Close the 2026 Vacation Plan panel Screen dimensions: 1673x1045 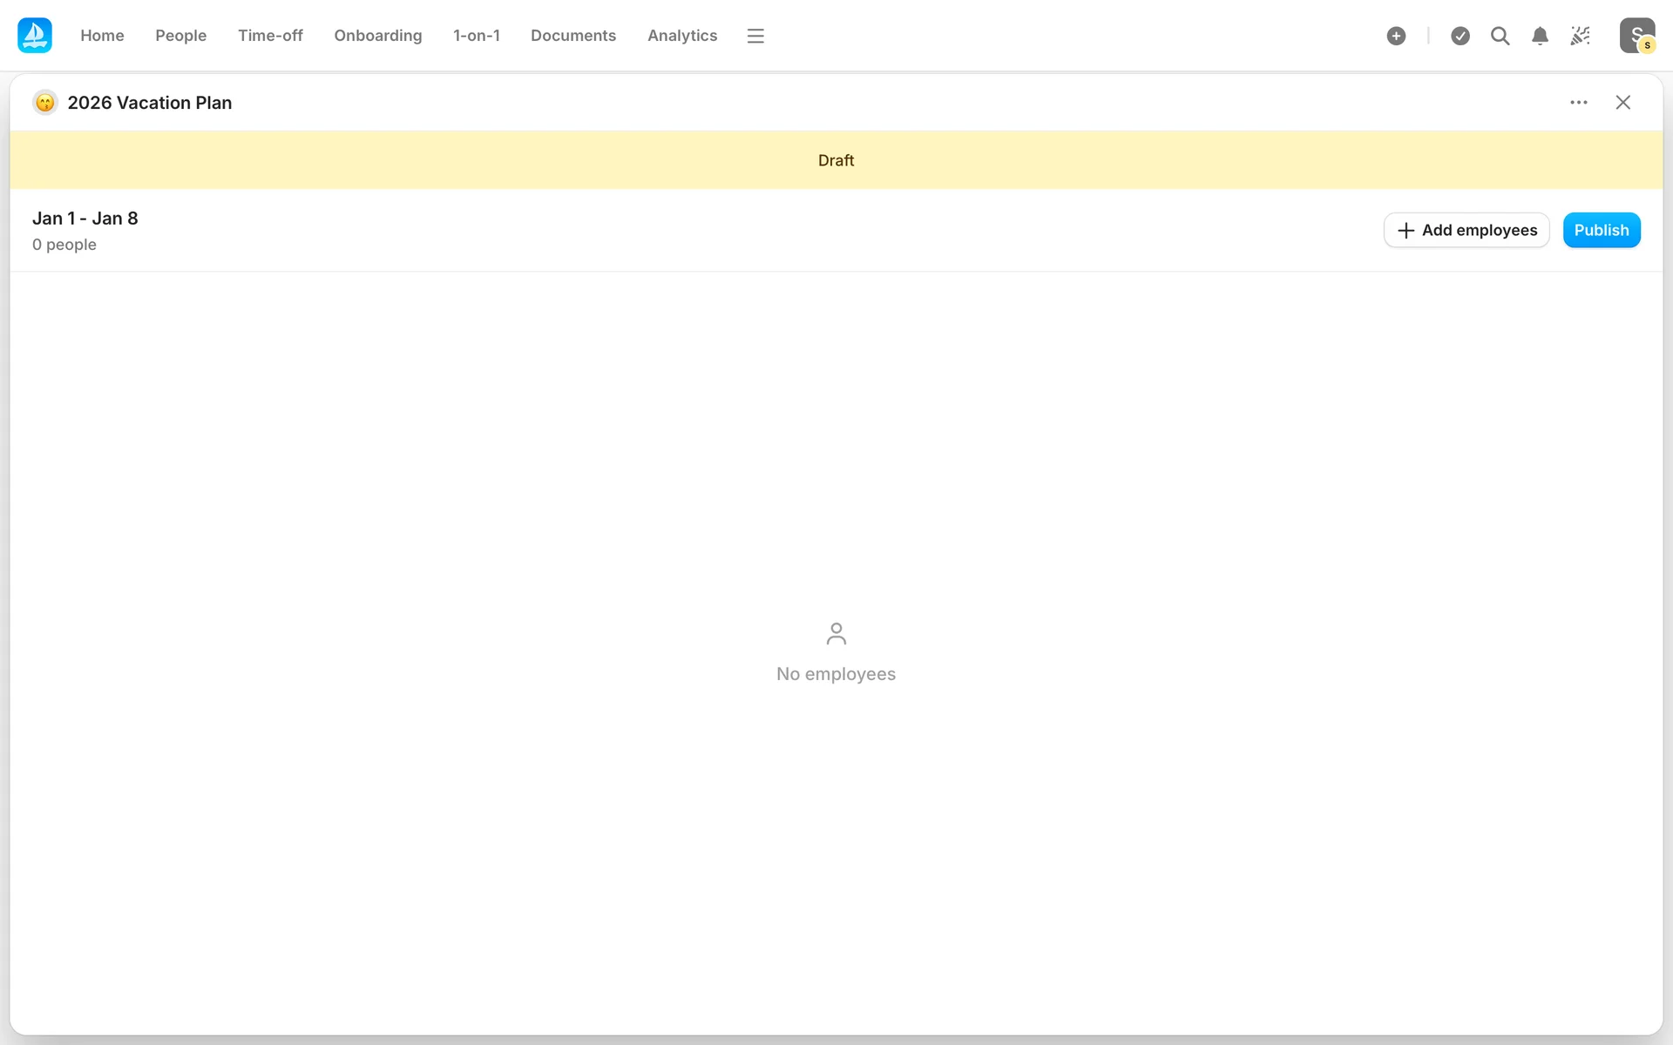[1622, 103]
